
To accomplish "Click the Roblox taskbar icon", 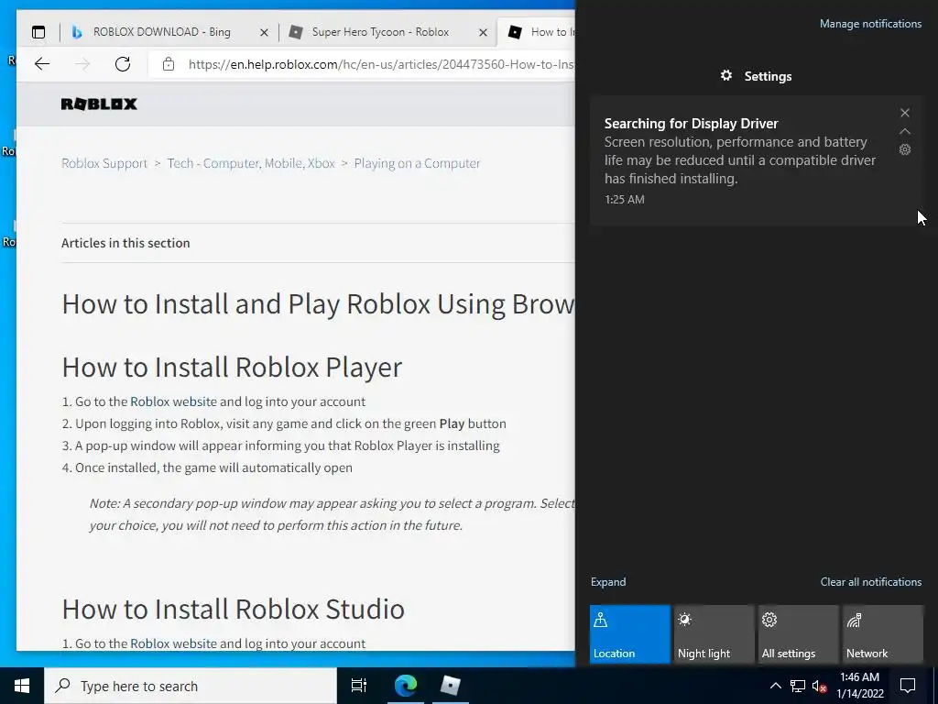I will pos(451,686).
